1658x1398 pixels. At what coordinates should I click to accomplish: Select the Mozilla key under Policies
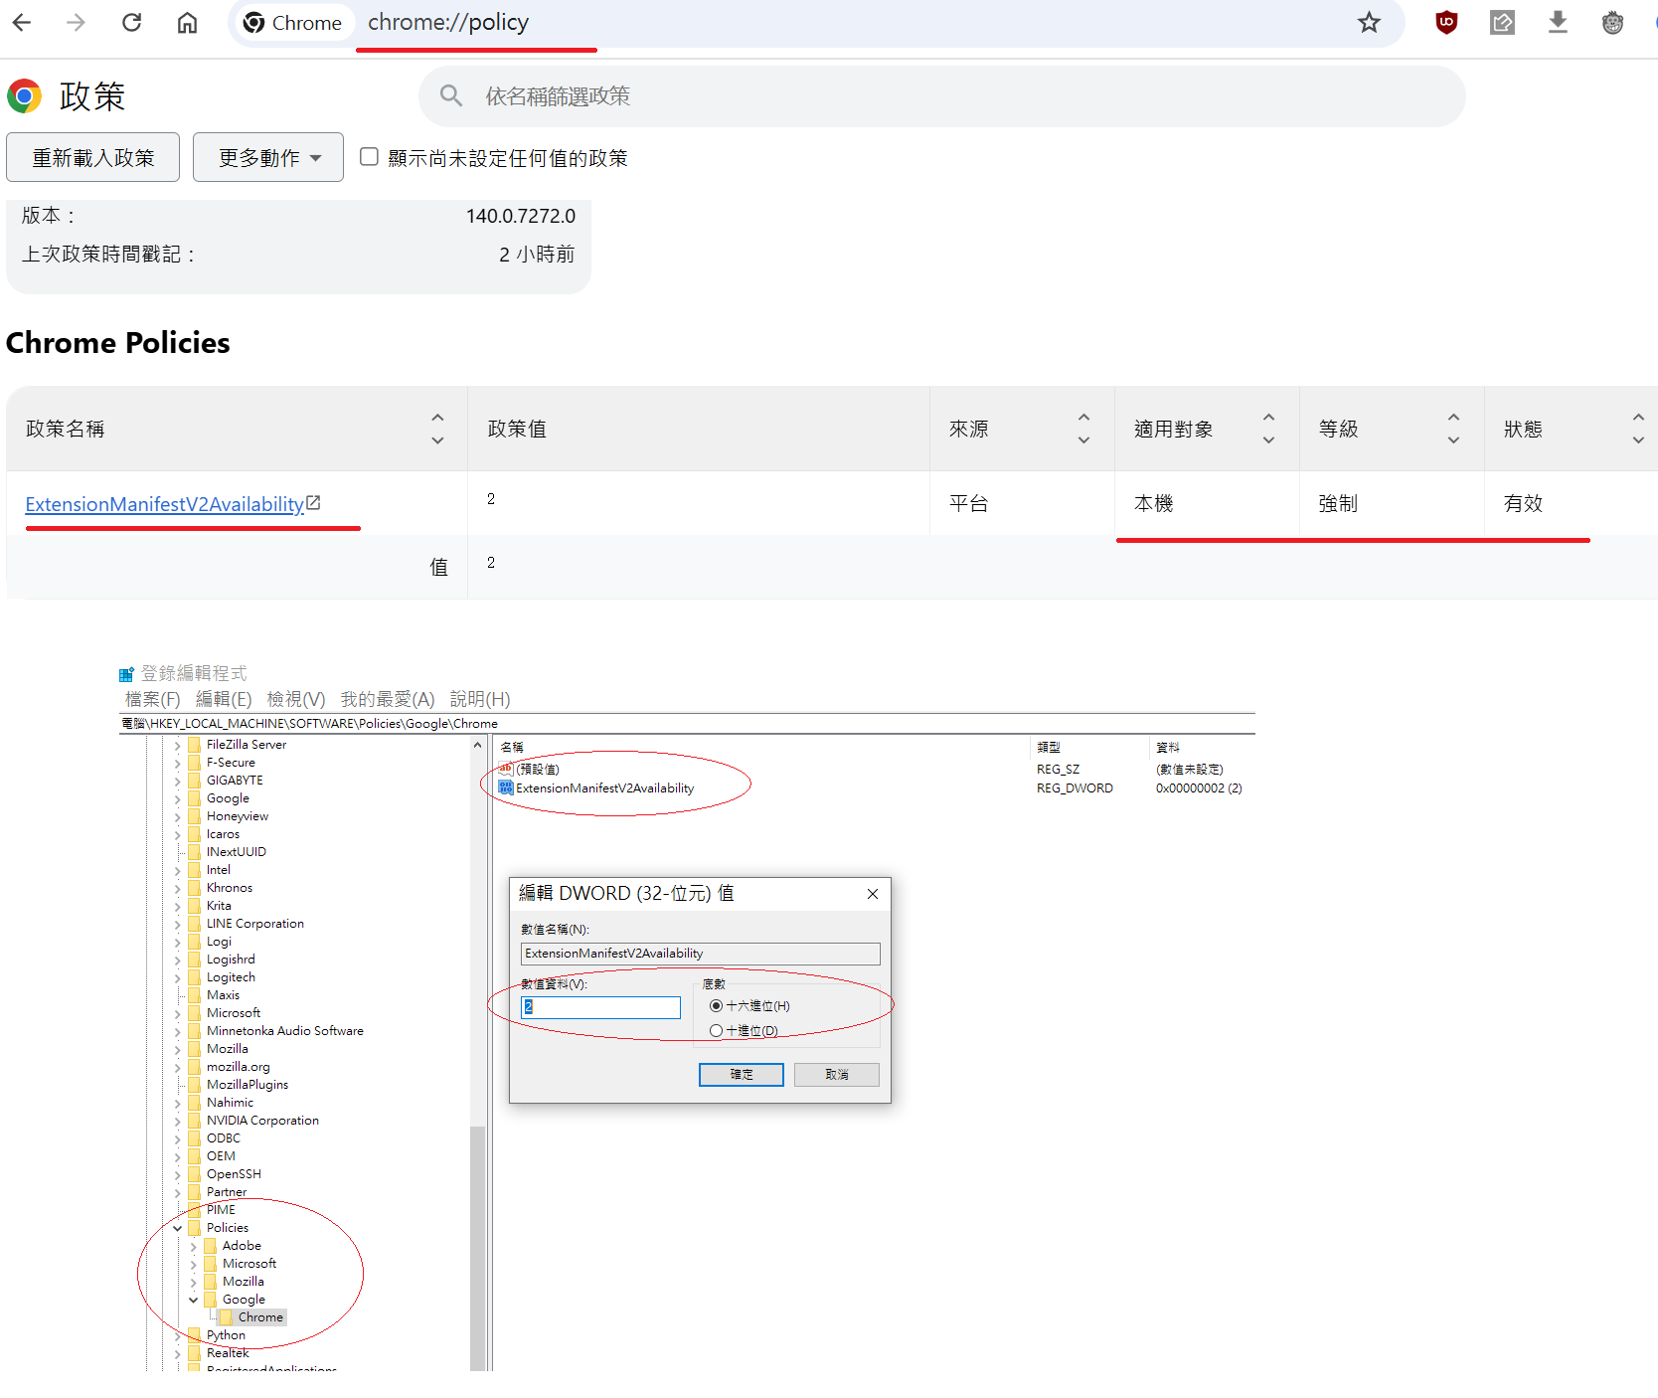click(243, 1282)
